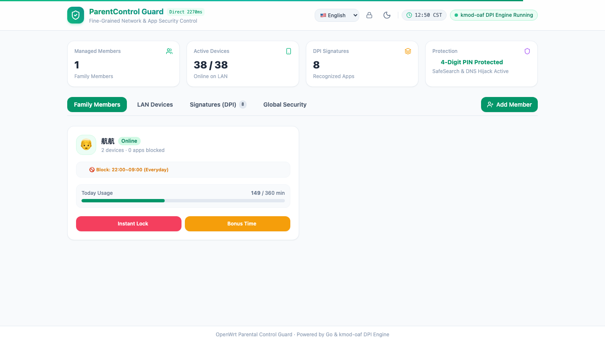Image resolution: width=605 pixels, height=343 pixels.
Task: Go to the Global Security tab
Action: click(x=285, y=105)
